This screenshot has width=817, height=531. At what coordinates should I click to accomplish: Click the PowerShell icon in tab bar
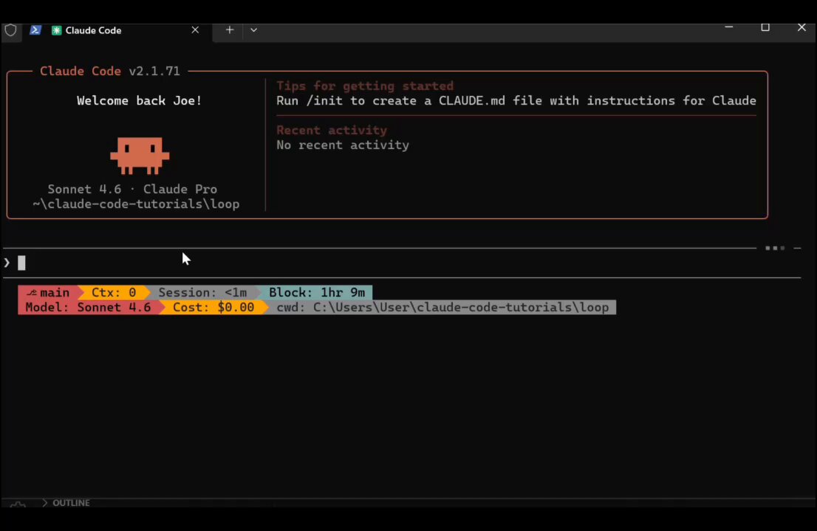pyautogui.click(x=35, y=30)
